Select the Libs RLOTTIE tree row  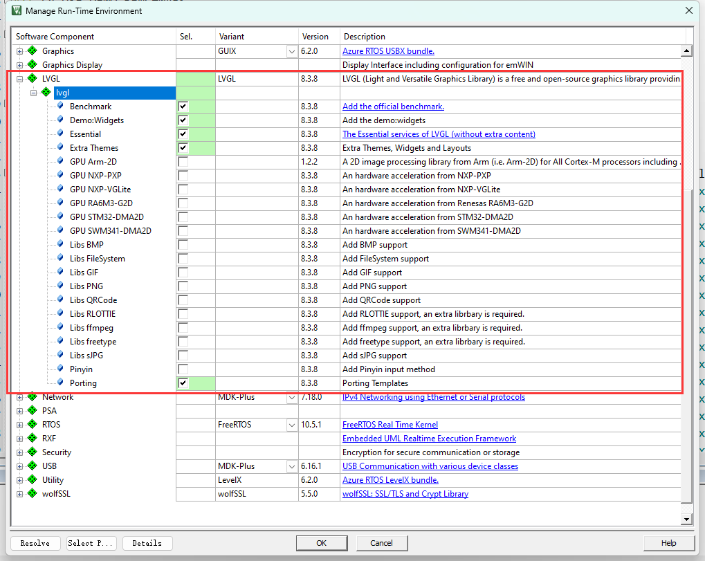coord(93,314)
